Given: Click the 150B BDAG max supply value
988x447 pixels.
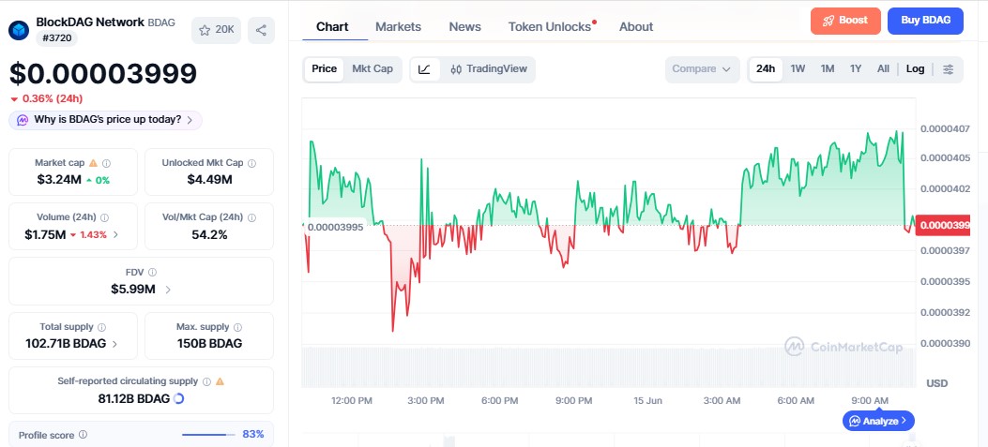Looking at the screenshot, I should pyautogui.click(x=209, y=344).
